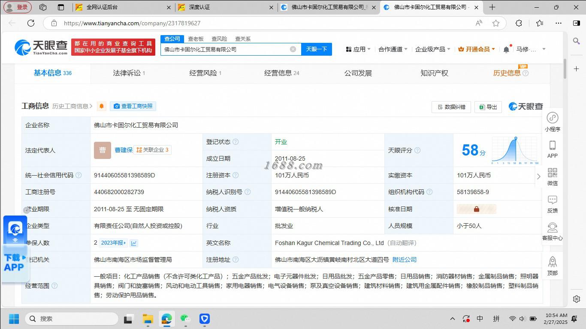Open WeChat from the taskbar
The height and width of the screenshot is (329, 586).
tap(185, 319)
